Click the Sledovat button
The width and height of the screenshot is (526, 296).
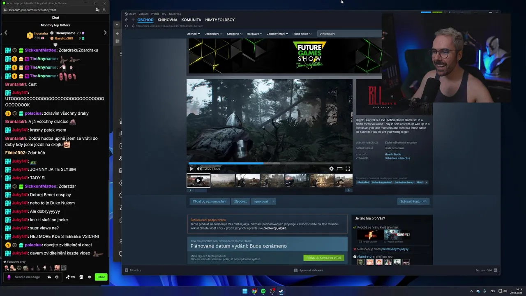[240, 201]
